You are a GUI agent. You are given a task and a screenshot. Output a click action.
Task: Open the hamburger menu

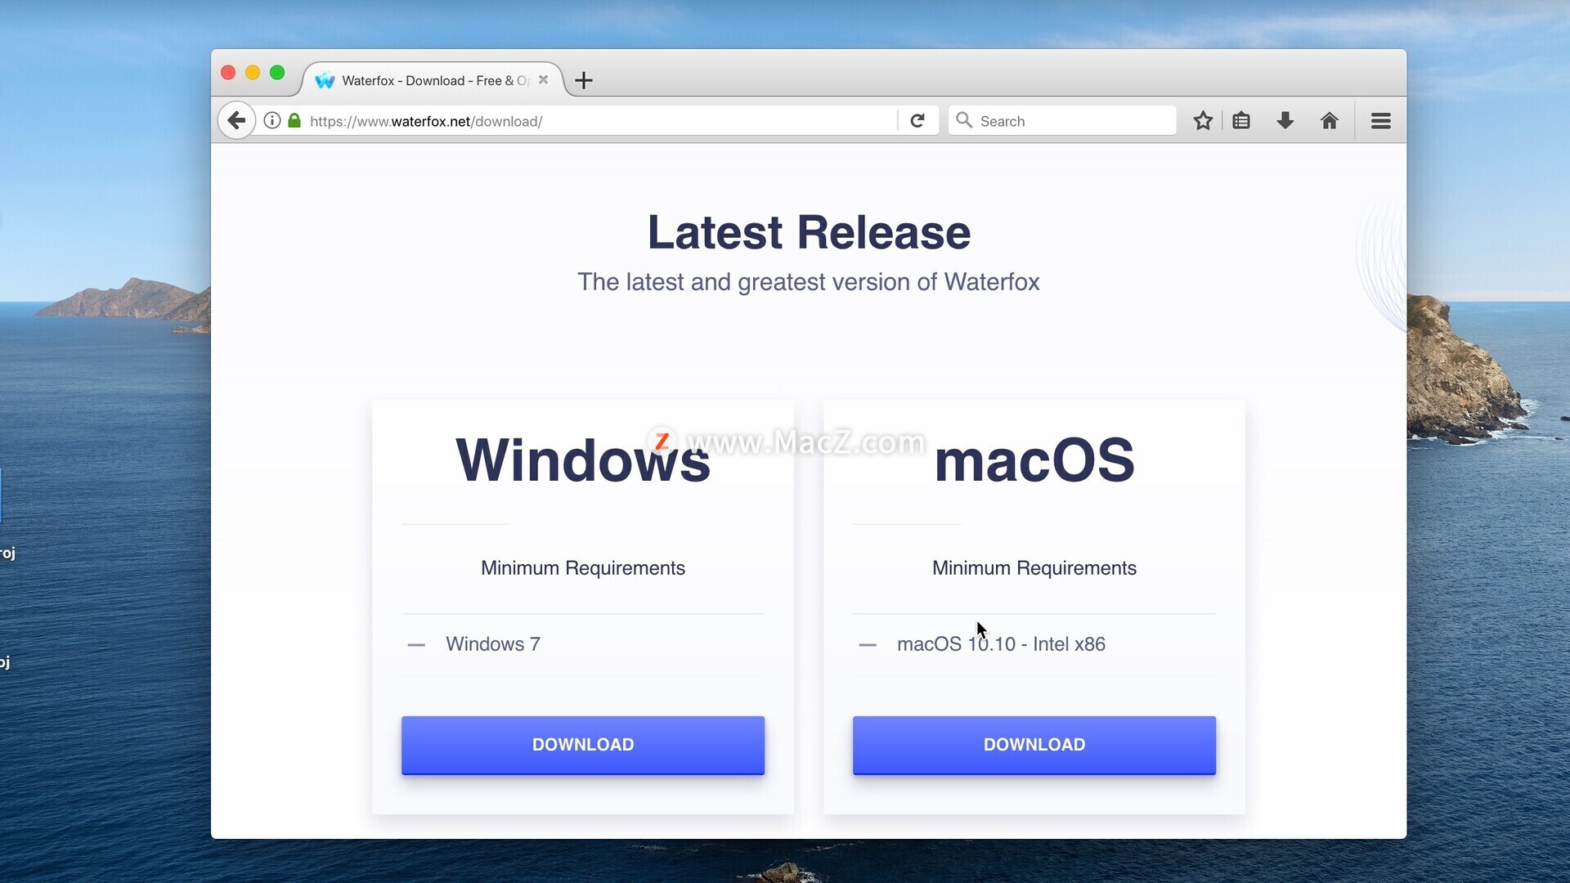pyautogui.click(x=1381, y=121)
